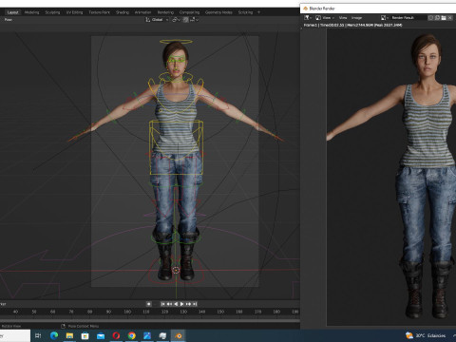
Task: Jump to the next keyframe
Action: click(188, 304)
